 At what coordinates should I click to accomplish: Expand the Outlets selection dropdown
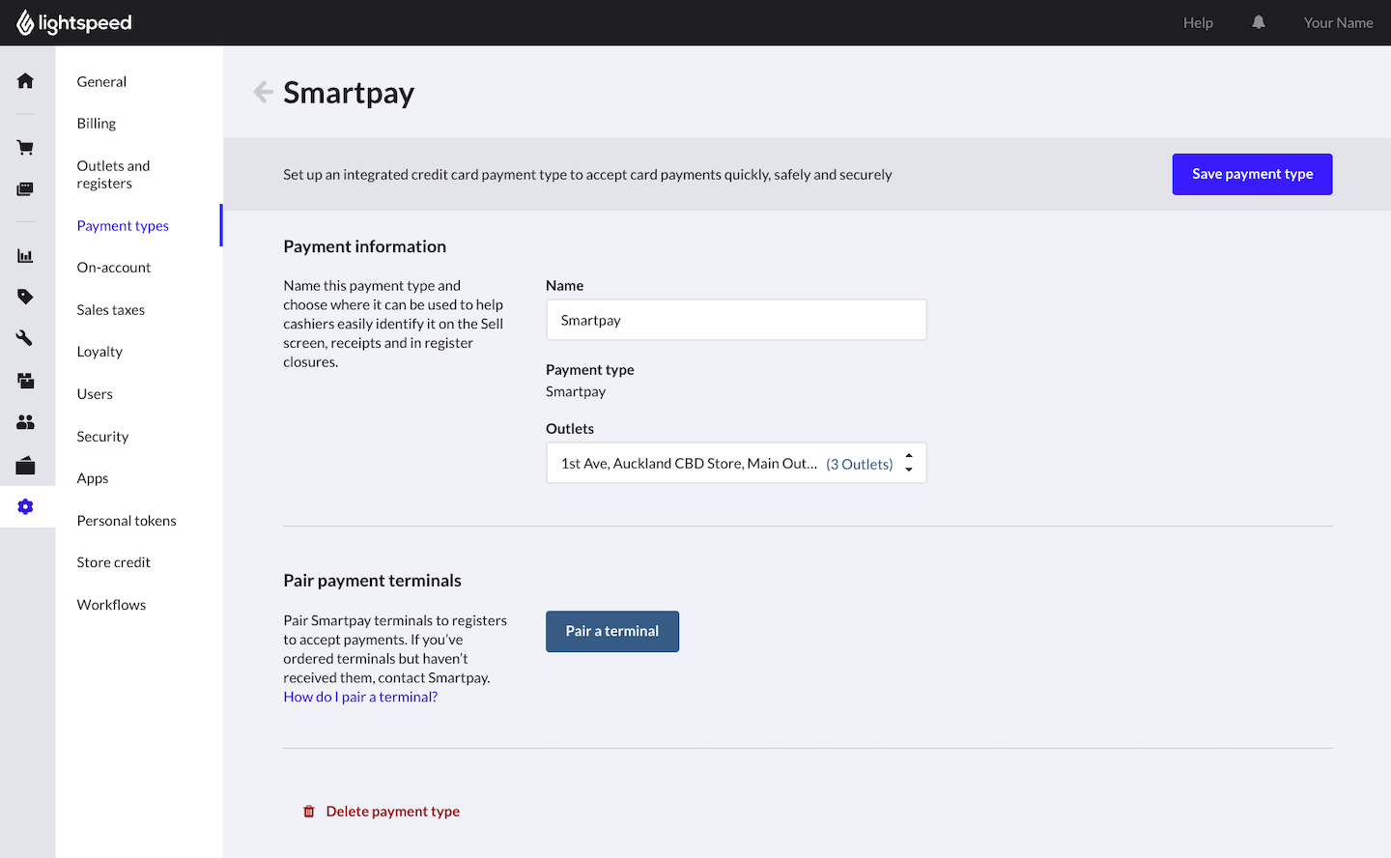click(x=736, y=463)
